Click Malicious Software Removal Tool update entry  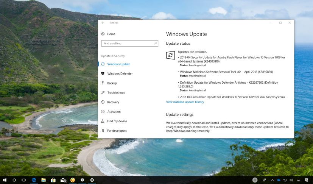(x=226, y=72)
